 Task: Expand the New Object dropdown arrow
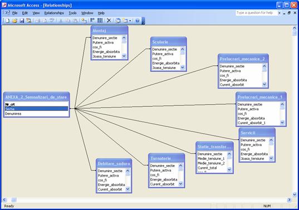[x=130, y=21]
